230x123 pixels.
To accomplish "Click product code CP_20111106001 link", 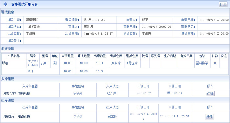I will coord(33,63).
